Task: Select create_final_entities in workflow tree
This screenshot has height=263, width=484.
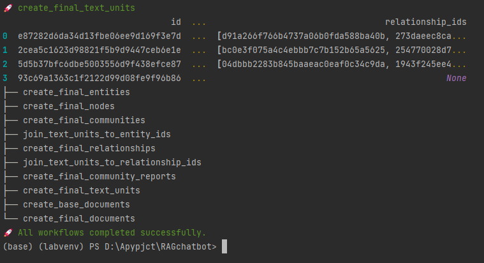Action: tap(77, 92)
